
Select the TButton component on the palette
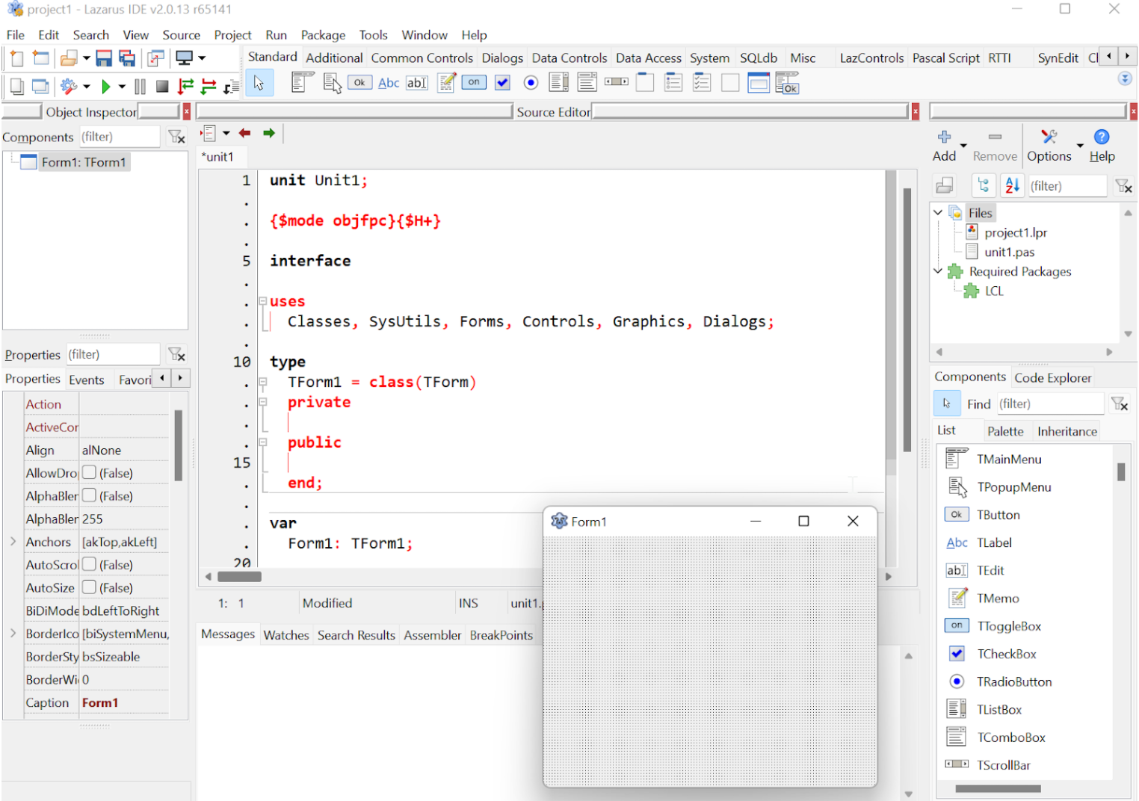pyautogui.click(x=998, y=515)
